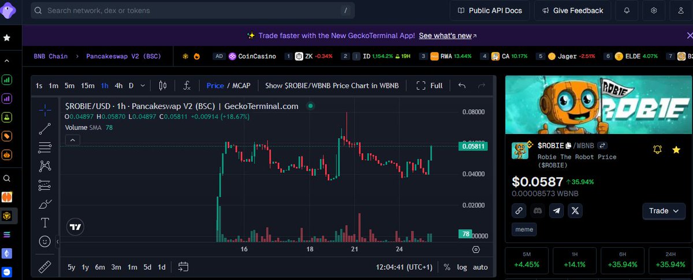The image size is (693, 280).
Task: Open the purple bar chart sidebar icon
Action: click(x=7, y=99)
